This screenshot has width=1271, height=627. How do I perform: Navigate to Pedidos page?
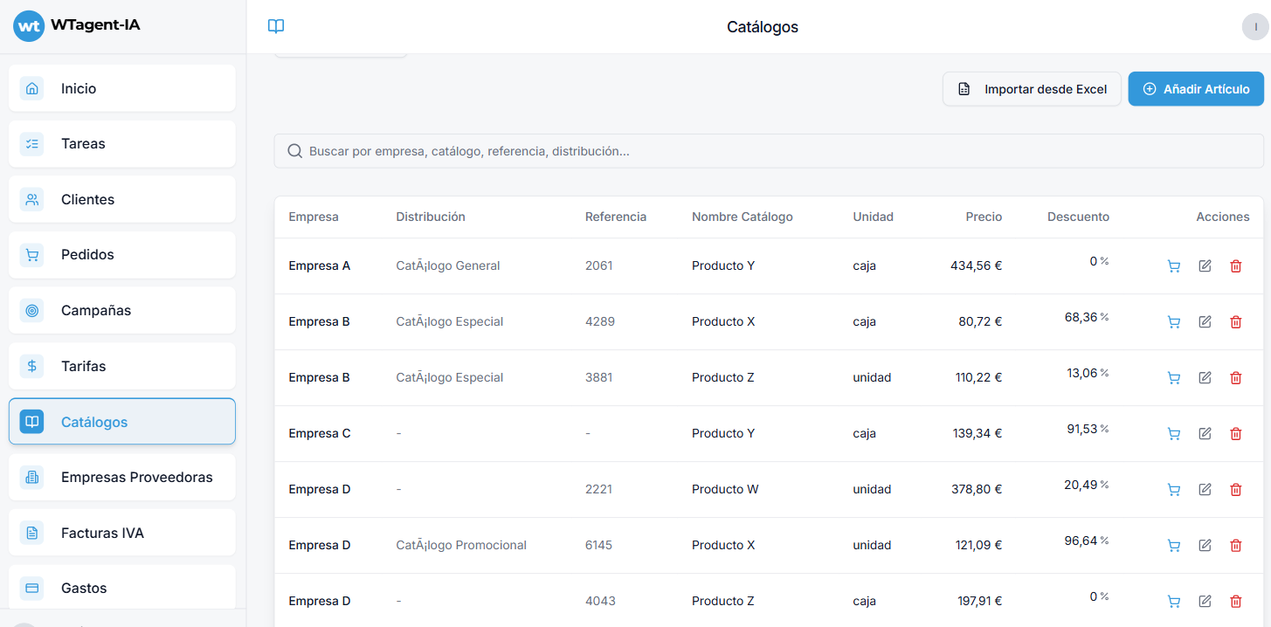coord(122,255)
